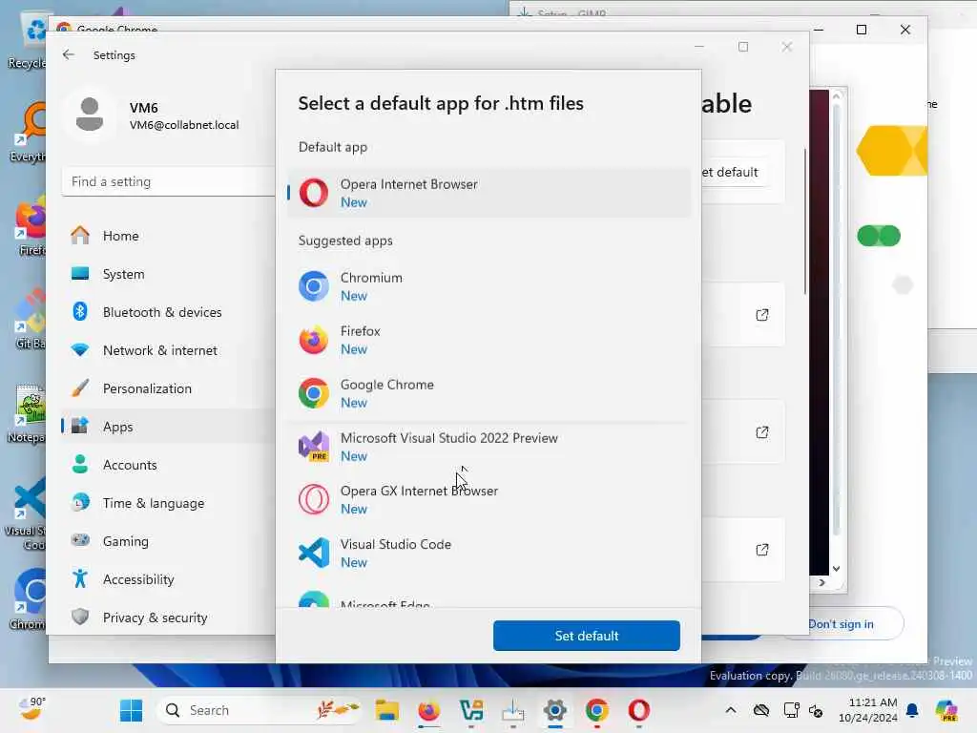The height and width of the screenshot is (733, 977).
Task: Open Accessibility settings category
Action: (x=168, y=579)
